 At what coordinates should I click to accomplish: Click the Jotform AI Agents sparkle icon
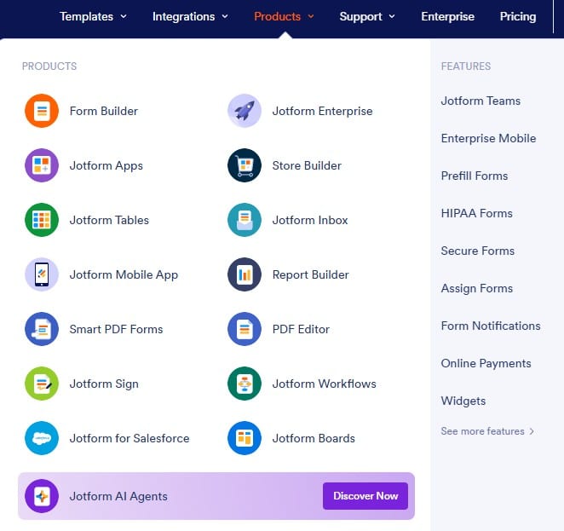[42, 496]
